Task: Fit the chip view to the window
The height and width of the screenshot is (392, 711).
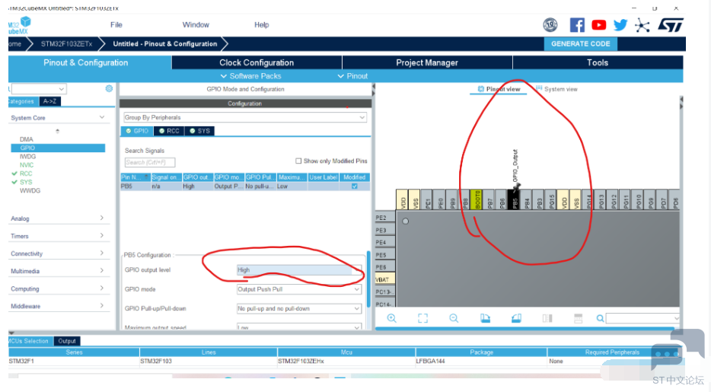Action: click(x=422, y=318)
